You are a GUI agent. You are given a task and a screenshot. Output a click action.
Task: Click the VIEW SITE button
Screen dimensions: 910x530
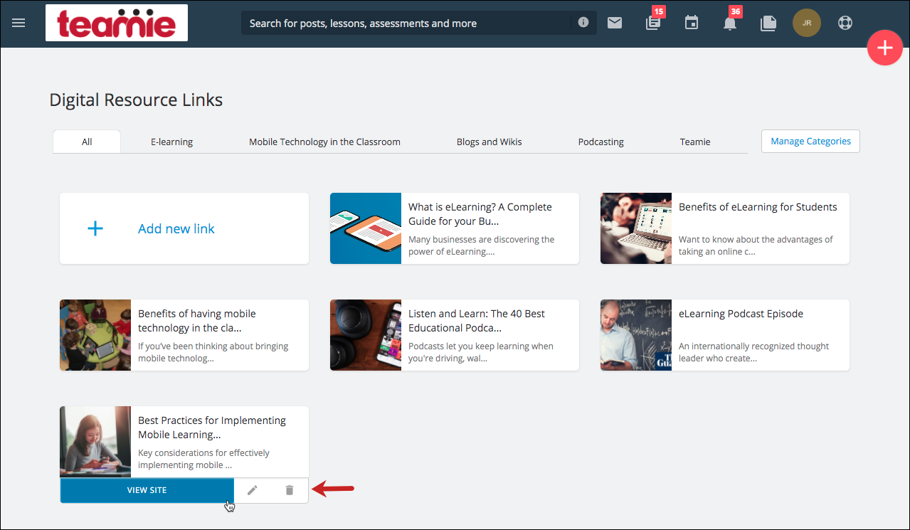(147, 490)
